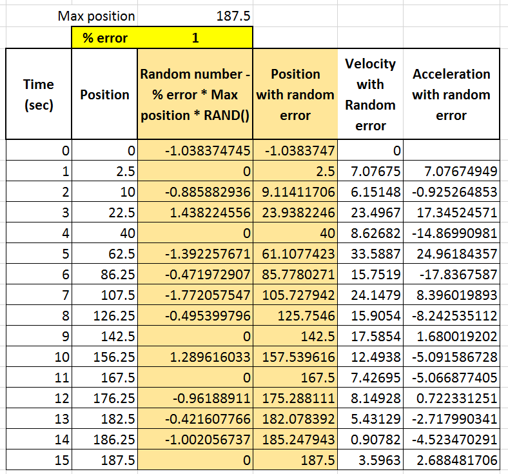Click acceleration 2.688481706

[x=451, y=460]
